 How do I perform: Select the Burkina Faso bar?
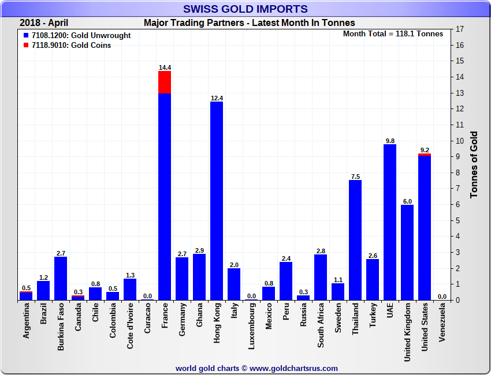pos(61,278)
